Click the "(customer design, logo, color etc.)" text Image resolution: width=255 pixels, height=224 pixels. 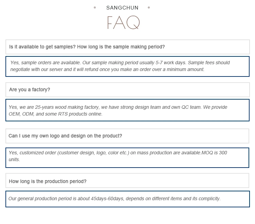[x=93, y=153]
